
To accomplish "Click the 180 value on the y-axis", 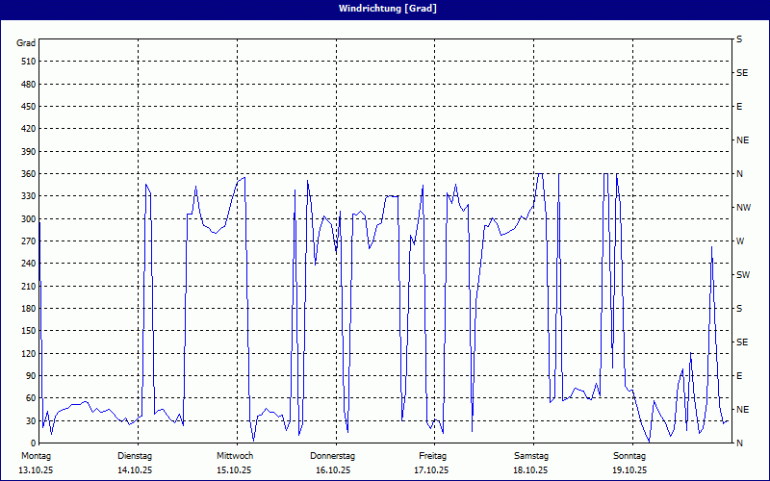I will click(x=27, y=309).
